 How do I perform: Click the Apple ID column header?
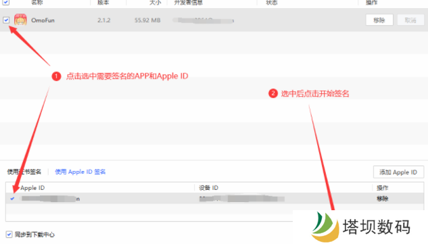(32, 188)
